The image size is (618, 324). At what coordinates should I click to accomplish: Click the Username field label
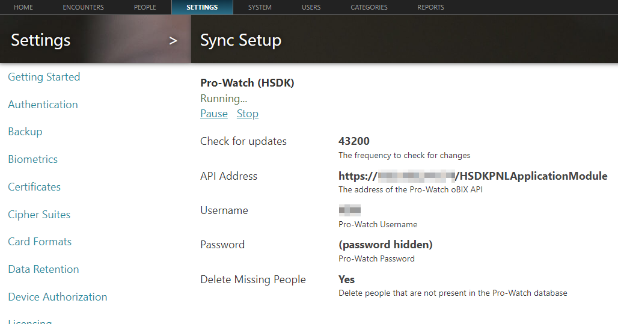click(x=224, y=210)
